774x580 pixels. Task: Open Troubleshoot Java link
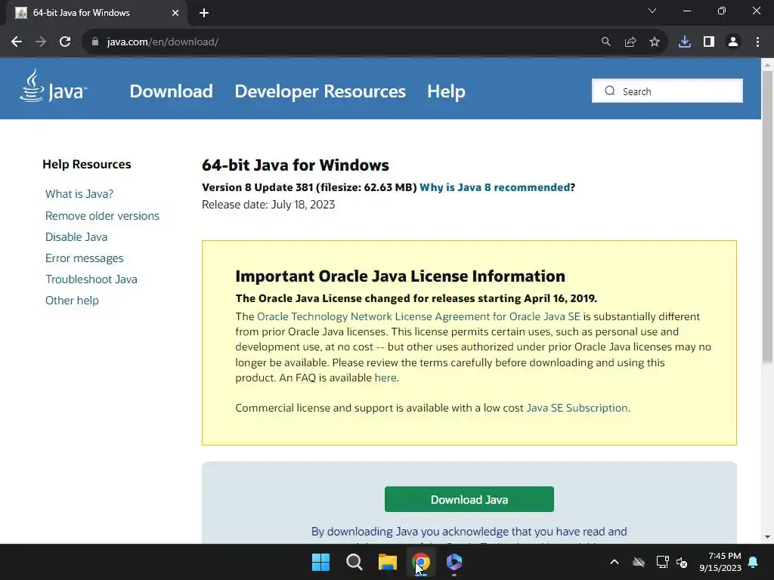[x=91, y=279]
